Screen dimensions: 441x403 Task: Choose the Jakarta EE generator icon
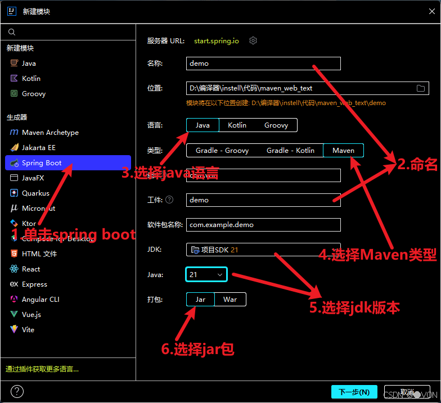(14, 147)
